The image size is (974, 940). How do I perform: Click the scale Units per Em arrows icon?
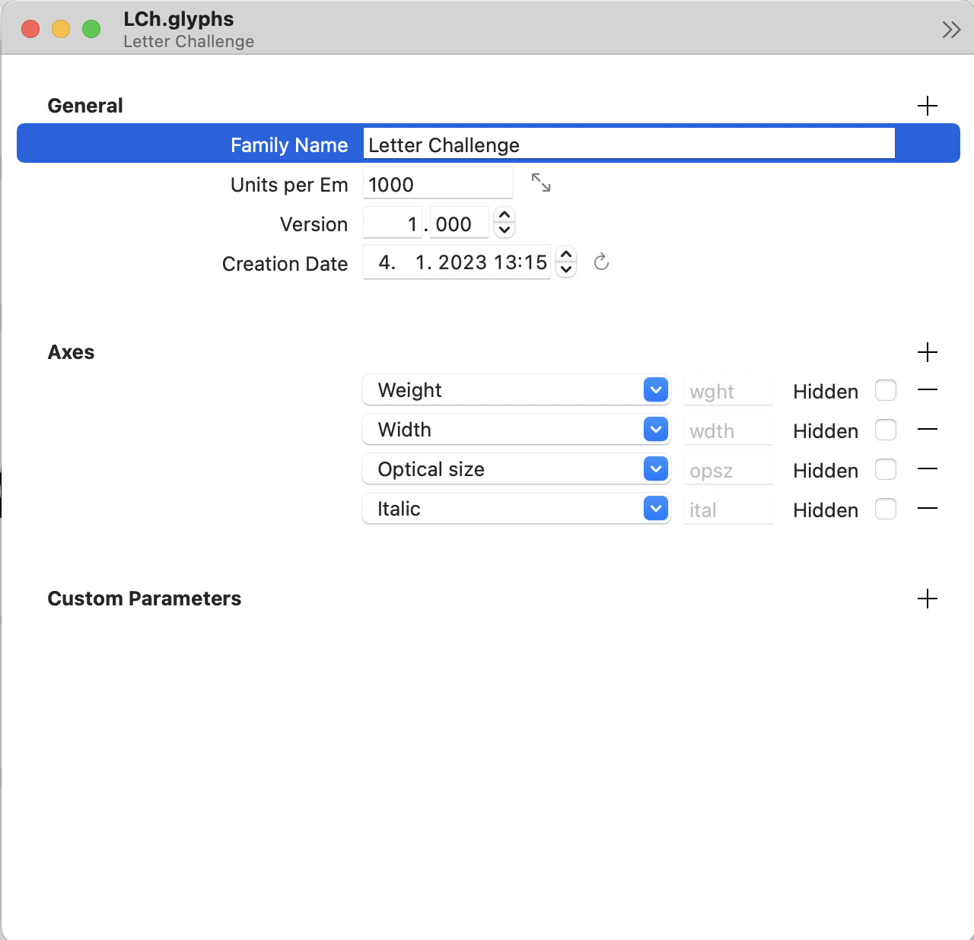[x=541, y=183]
